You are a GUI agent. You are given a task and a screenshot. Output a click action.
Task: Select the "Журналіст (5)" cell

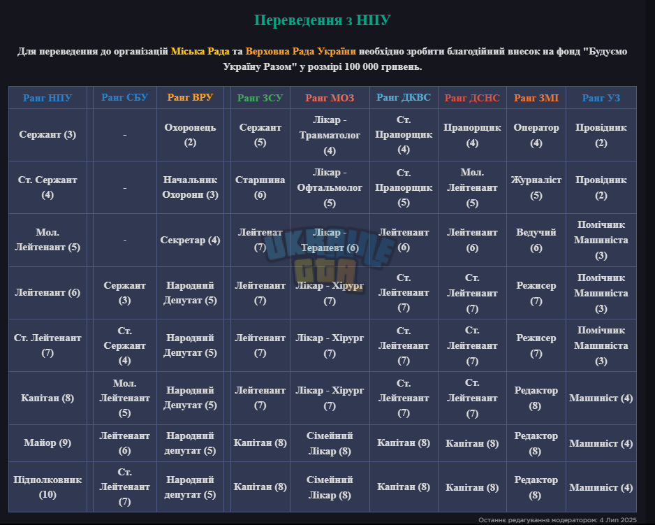point(536,187)
